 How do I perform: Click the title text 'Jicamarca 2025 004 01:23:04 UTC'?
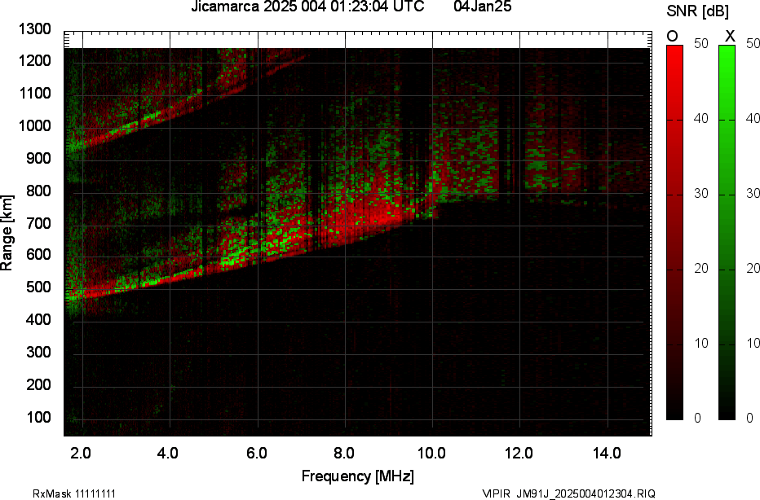coord(307,7)
